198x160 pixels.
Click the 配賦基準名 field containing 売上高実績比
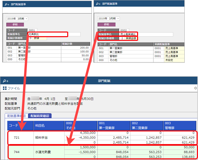click(x=146, y=34)
